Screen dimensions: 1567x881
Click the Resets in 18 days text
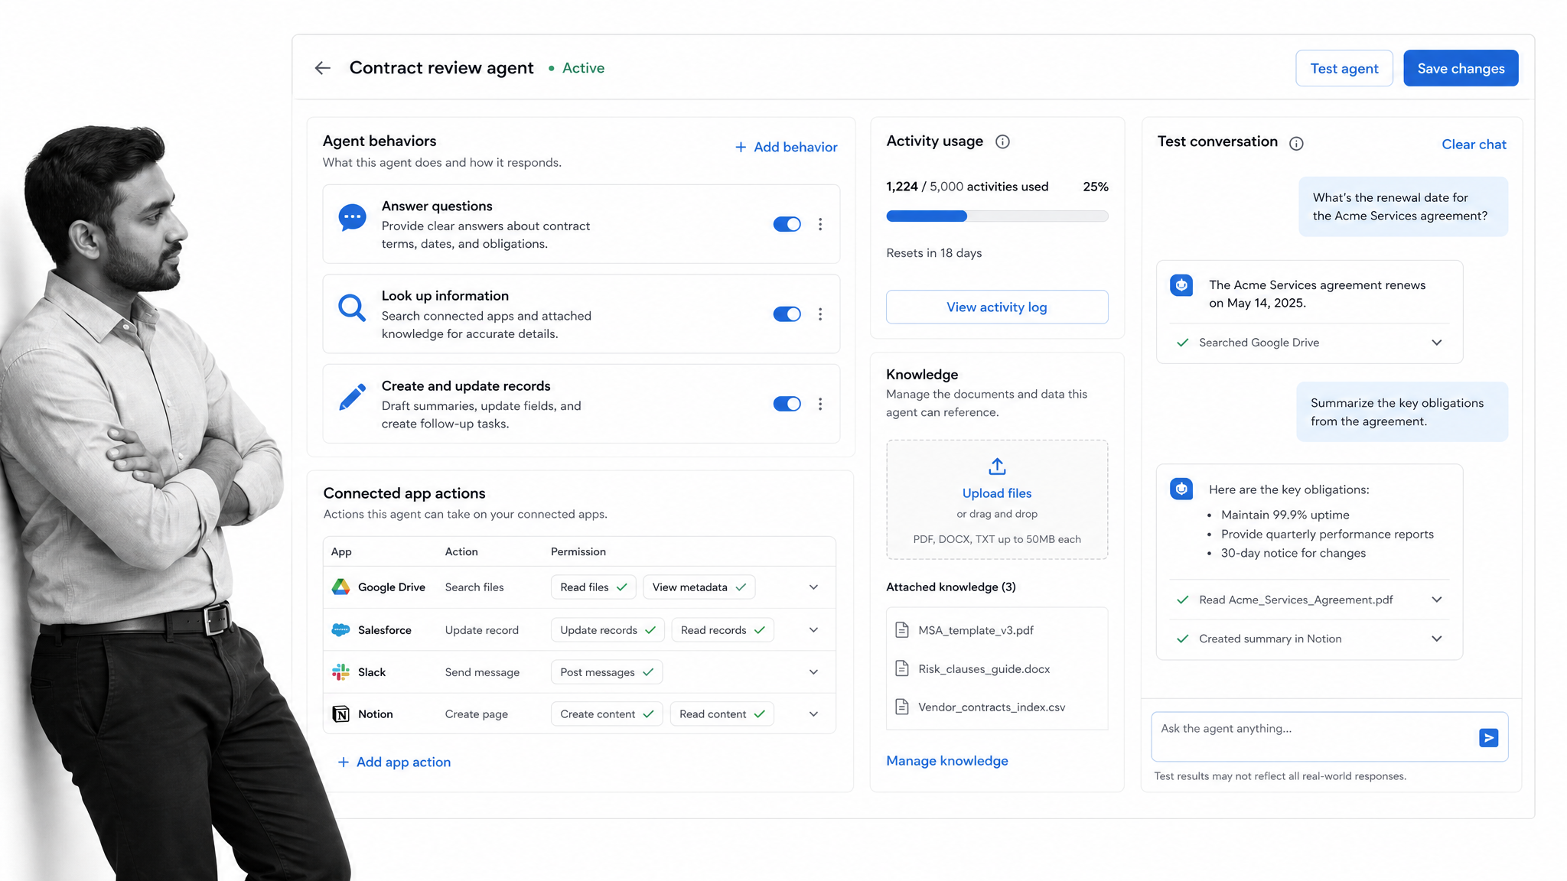pos(934,253)
